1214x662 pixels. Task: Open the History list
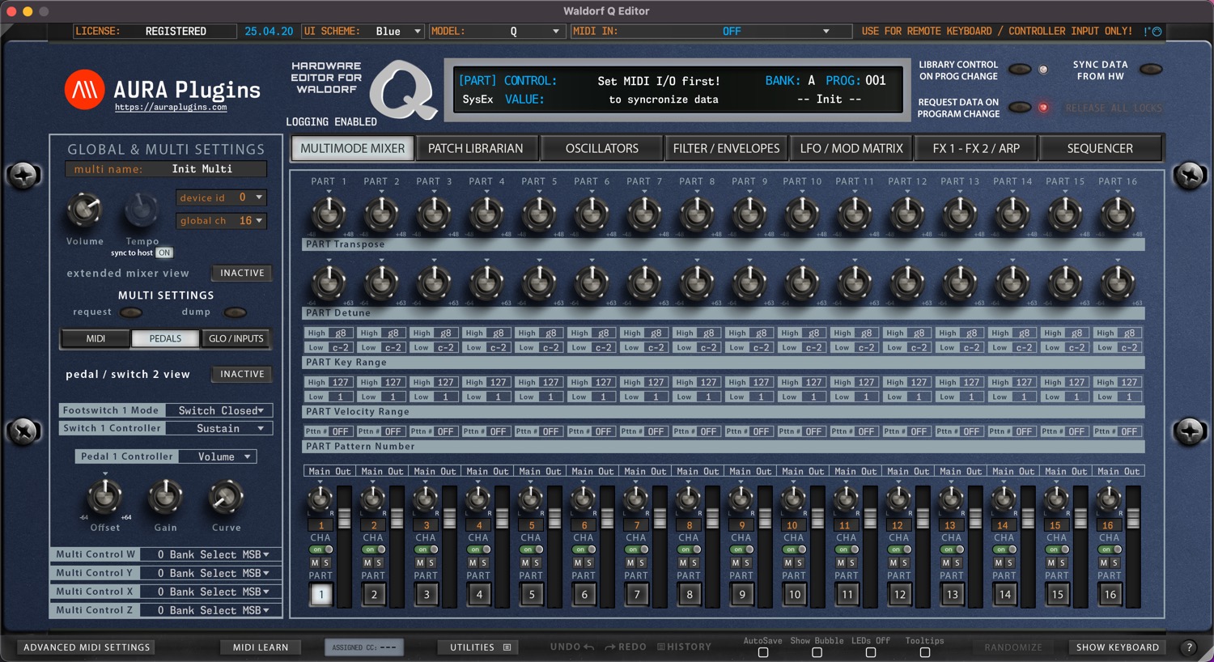tap(684, 647)
